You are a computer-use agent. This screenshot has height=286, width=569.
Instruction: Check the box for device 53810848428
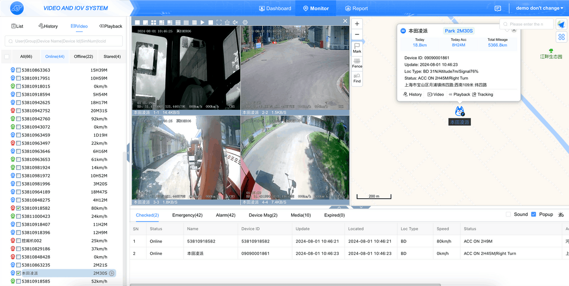18,257
